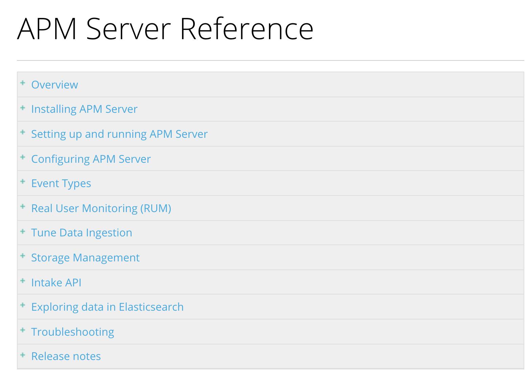Open the Release notes link
Screen dimensions: 527x387
(66, 356)
